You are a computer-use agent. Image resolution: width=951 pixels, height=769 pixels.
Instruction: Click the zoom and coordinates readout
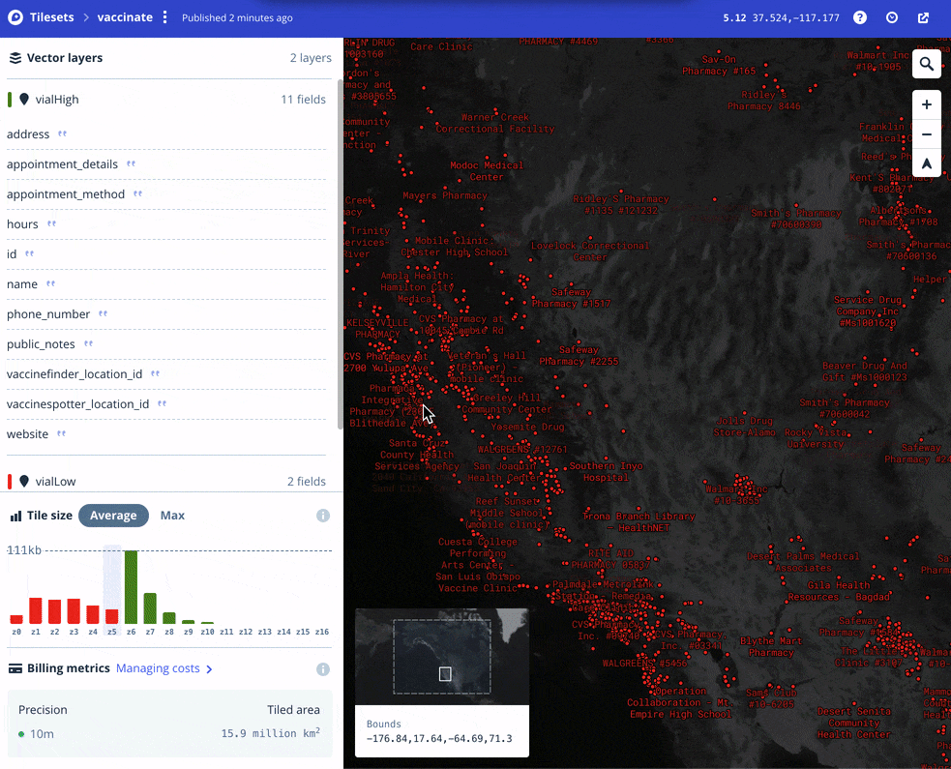pos(781,17)
